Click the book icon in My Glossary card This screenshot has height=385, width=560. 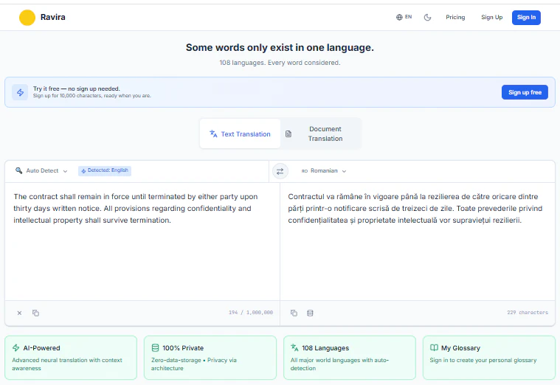pos(434,347)
